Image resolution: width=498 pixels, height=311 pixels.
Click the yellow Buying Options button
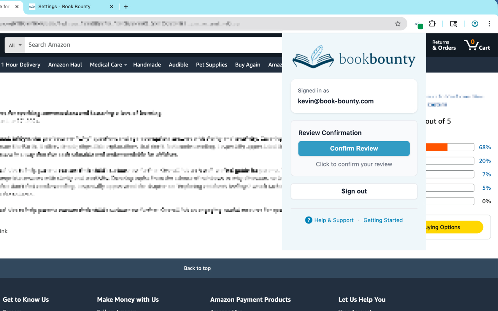[x=451, y=227]
